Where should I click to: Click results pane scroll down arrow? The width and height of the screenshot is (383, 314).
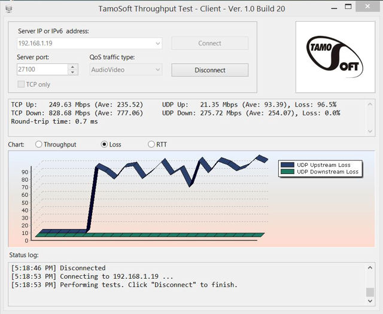click(x=370, y=132)
